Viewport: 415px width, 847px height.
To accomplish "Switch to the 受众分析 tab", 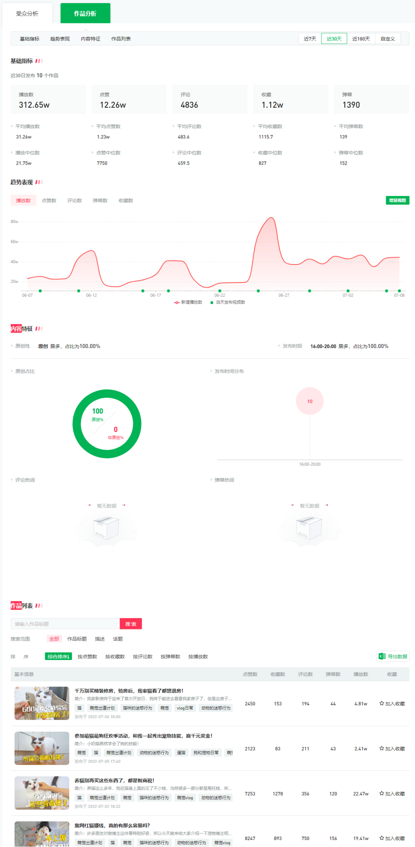I will (27, 13).
